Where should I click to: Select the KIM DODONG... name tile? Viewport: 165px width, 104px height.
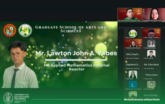[x=151, y=95]
